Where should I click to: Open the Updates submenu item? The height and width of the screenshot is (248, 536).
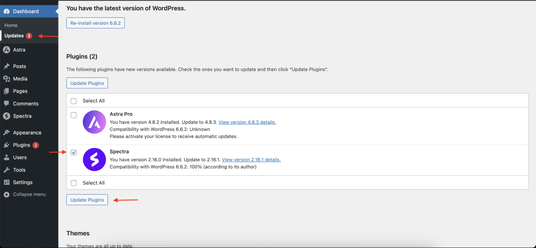(14, 36)
